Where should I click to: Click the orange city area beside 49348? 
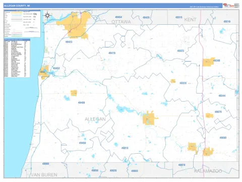208,62
